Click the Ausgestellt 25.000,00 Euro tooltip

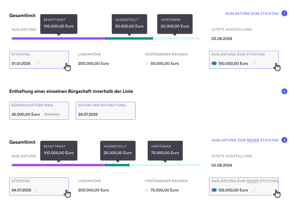pos(118,150)
